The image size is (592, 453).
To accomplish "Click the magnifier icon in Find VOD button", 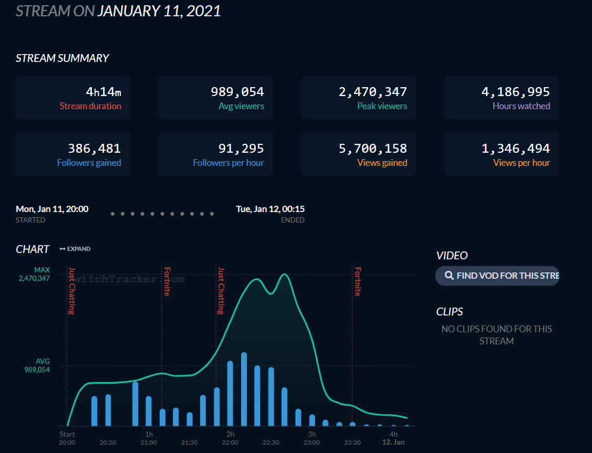I will tap(449, 276).
